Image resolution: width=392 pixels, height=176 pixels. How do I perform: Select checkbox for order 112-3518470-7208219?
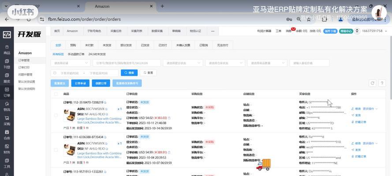(56, 115)
